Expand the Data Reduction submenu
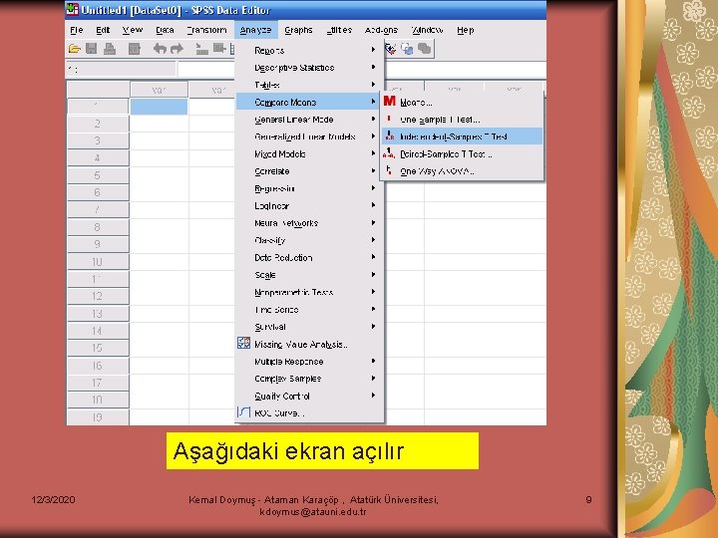The width and height of the screenshot is (718, 538). click(x=309, y=258)
